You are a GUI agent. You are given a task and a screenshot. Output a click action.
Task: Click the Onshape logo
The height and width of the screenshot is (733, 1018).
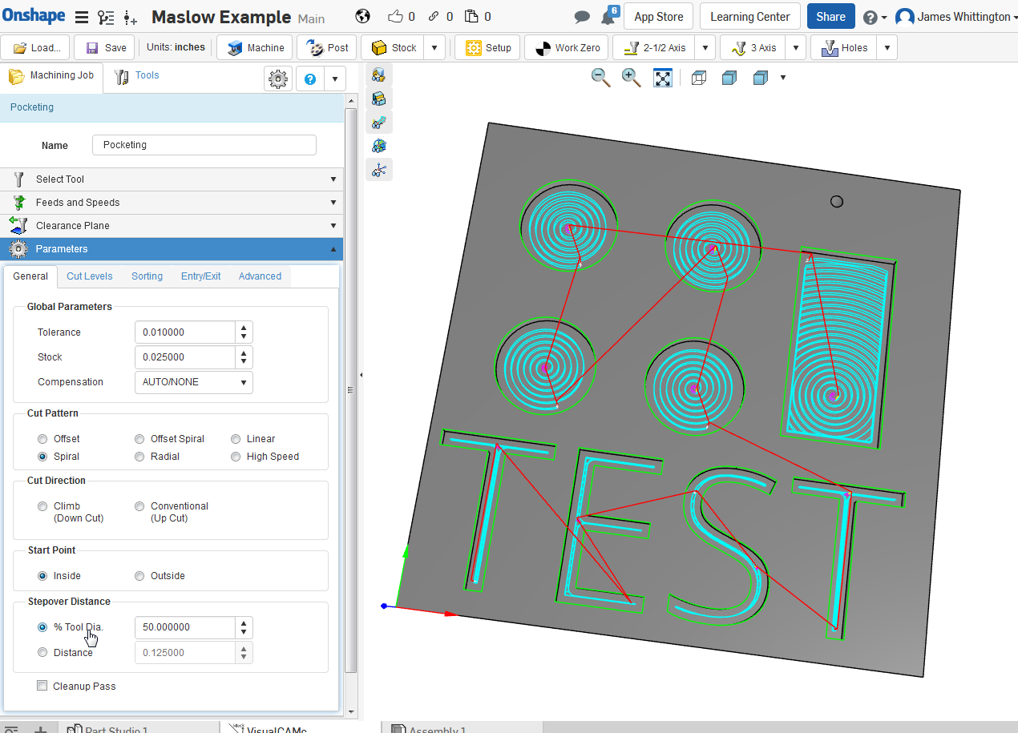coord(34,16)
